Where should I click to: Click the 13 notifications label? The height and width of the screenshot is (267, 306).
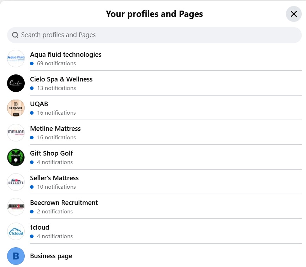coord(56,88)
